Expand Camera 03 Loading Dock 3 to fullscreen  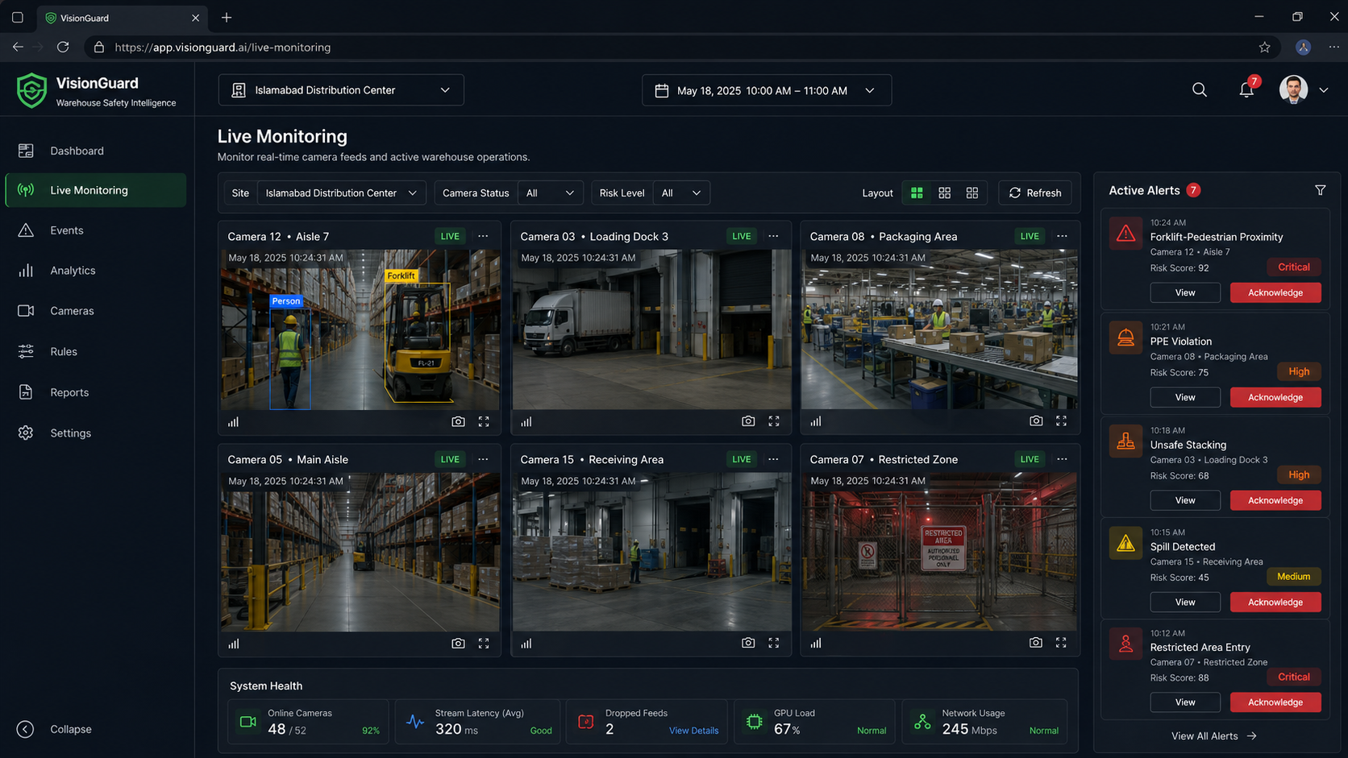774,421
